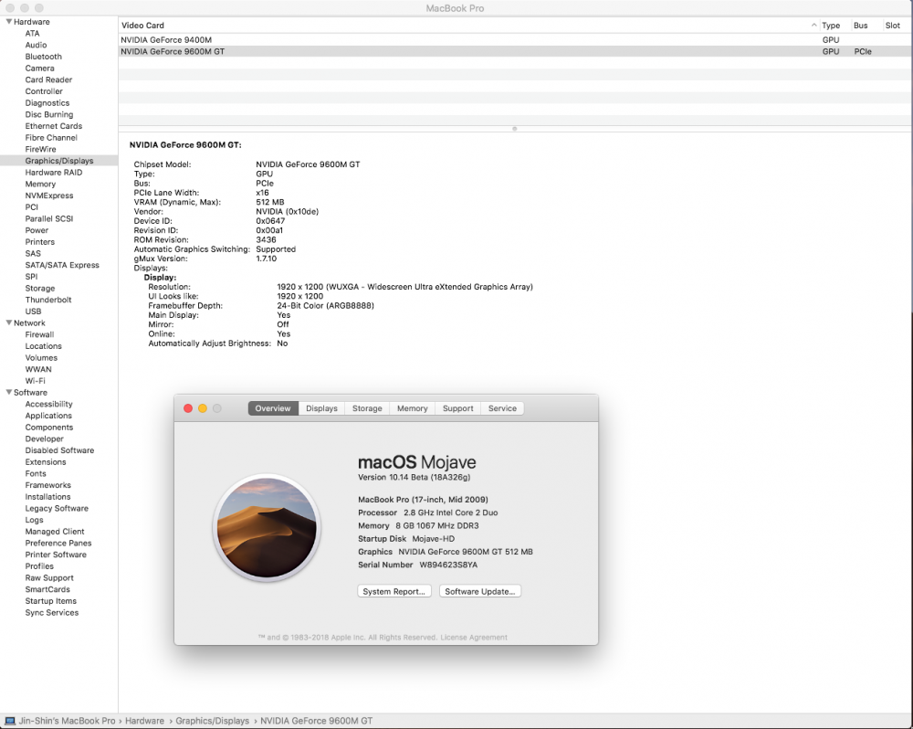Click the pane splitter handle dot

515,129
